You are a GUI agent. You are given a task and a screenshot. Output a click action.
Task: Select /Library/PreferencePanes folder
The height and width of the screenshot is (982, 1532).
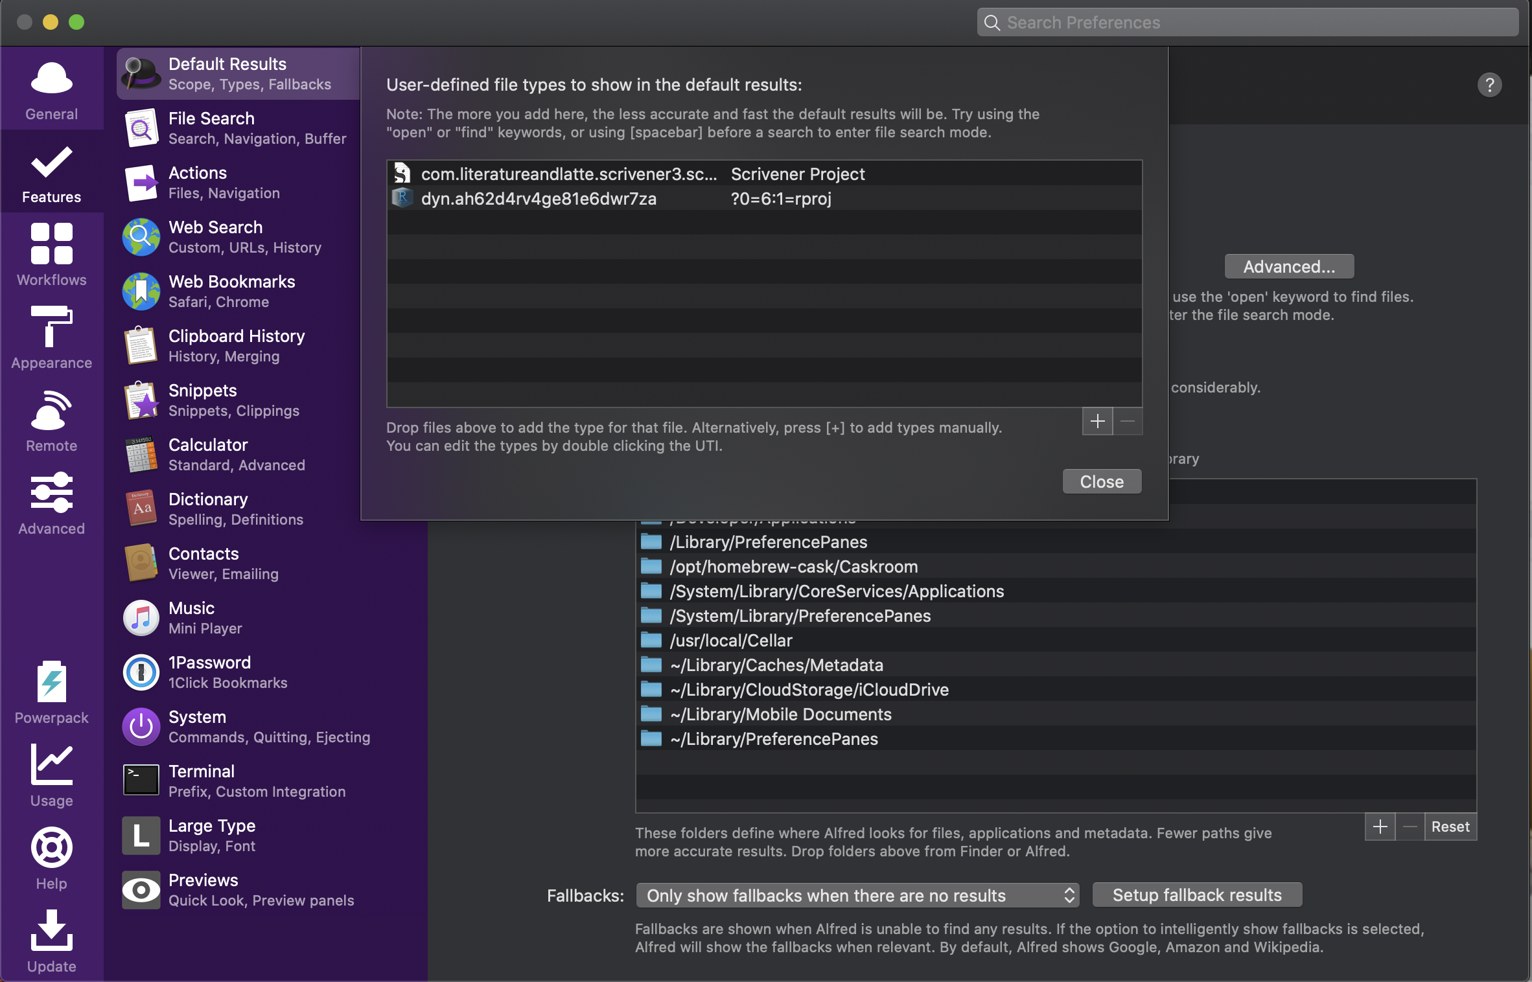click(1056, 542)
